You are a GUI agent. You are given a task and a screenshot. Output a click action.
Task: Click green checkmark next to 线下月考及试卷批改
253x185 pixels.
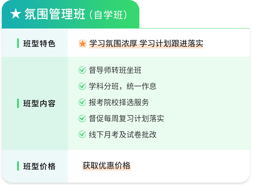(82, 134)
